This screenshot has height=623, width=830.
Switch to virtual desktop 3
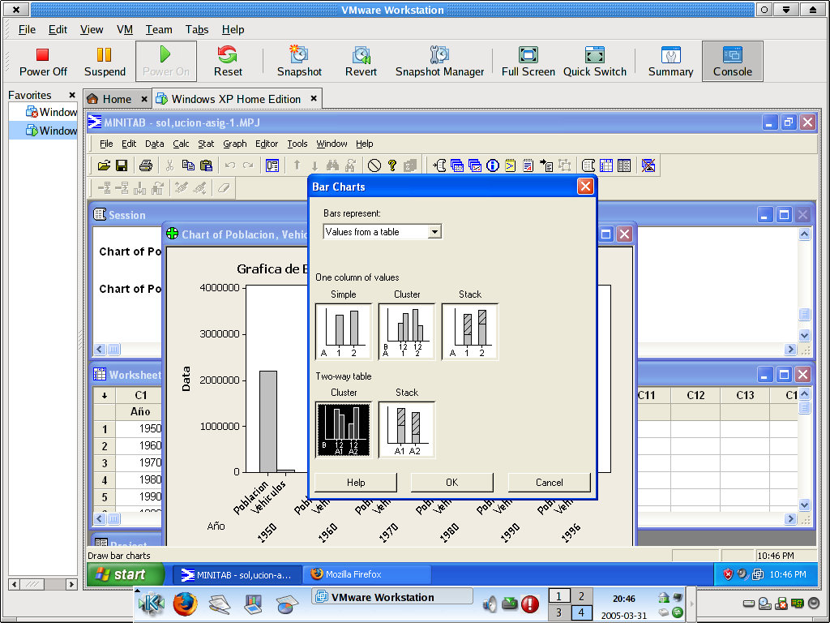tap(558, 613)
